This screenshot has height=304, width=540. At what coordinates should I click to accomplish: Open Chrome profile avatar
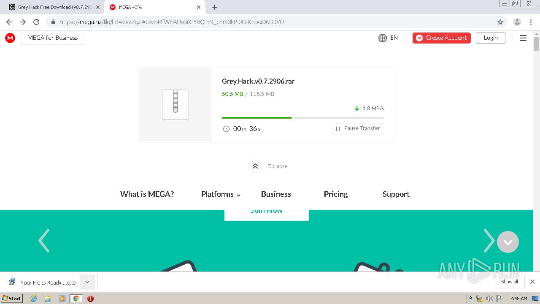pos(517,22)
